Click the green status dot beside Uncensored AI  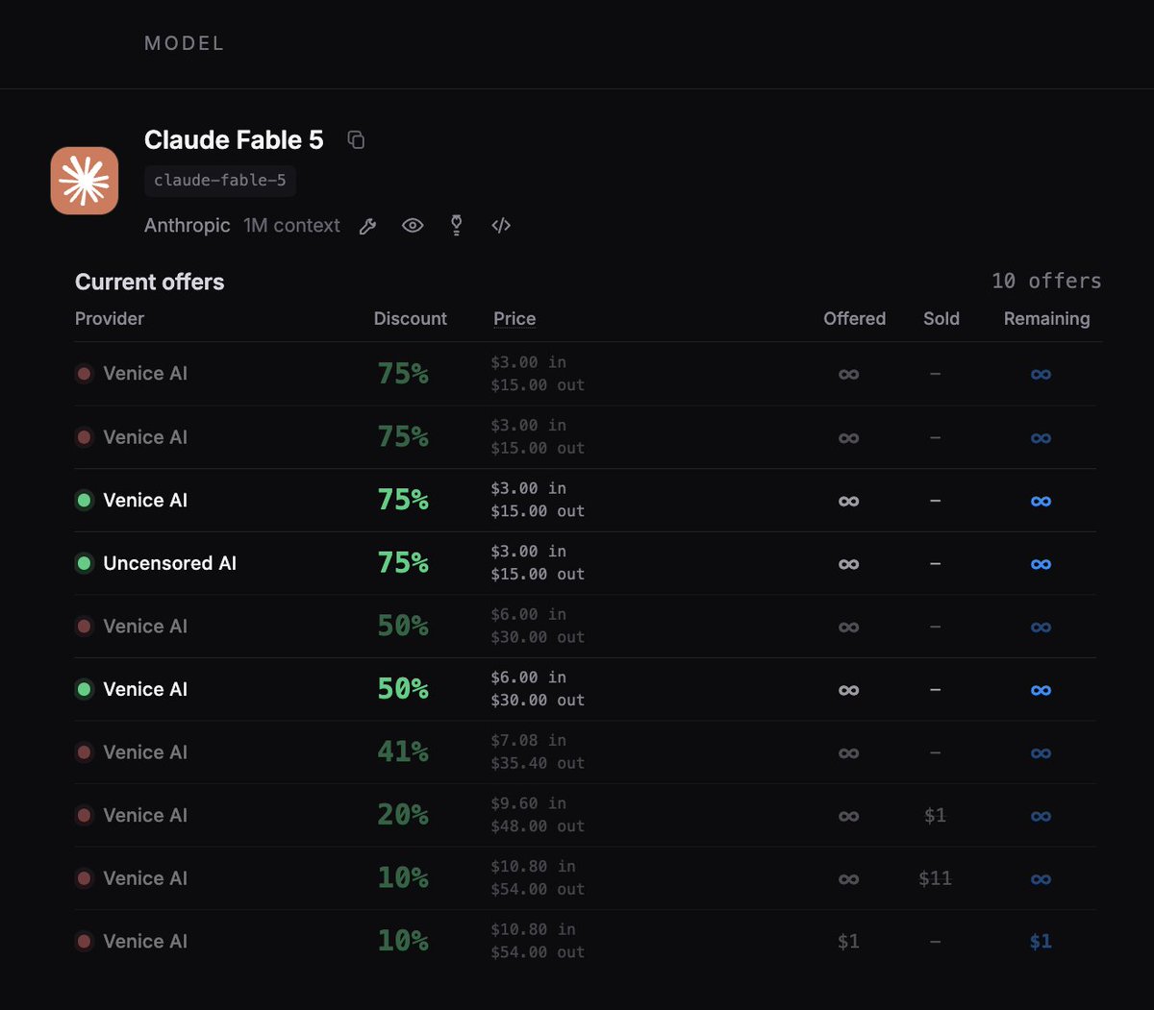tap(84, 563)
